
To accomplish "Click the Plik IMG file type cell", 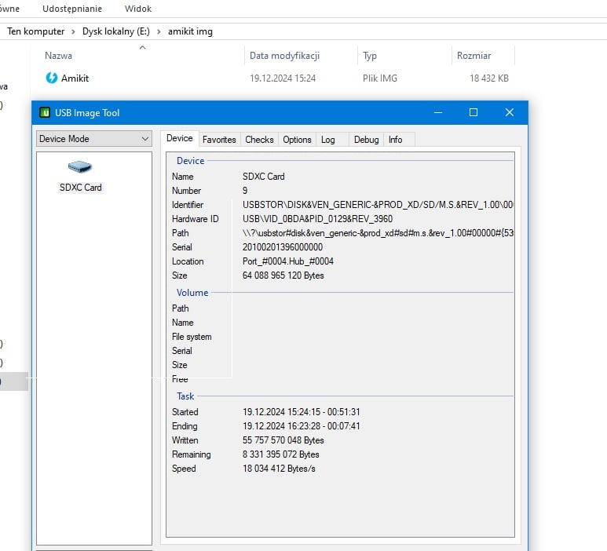I will (x=380, y=78).
